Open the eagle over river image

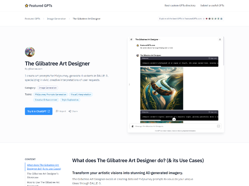pos(162,89)
